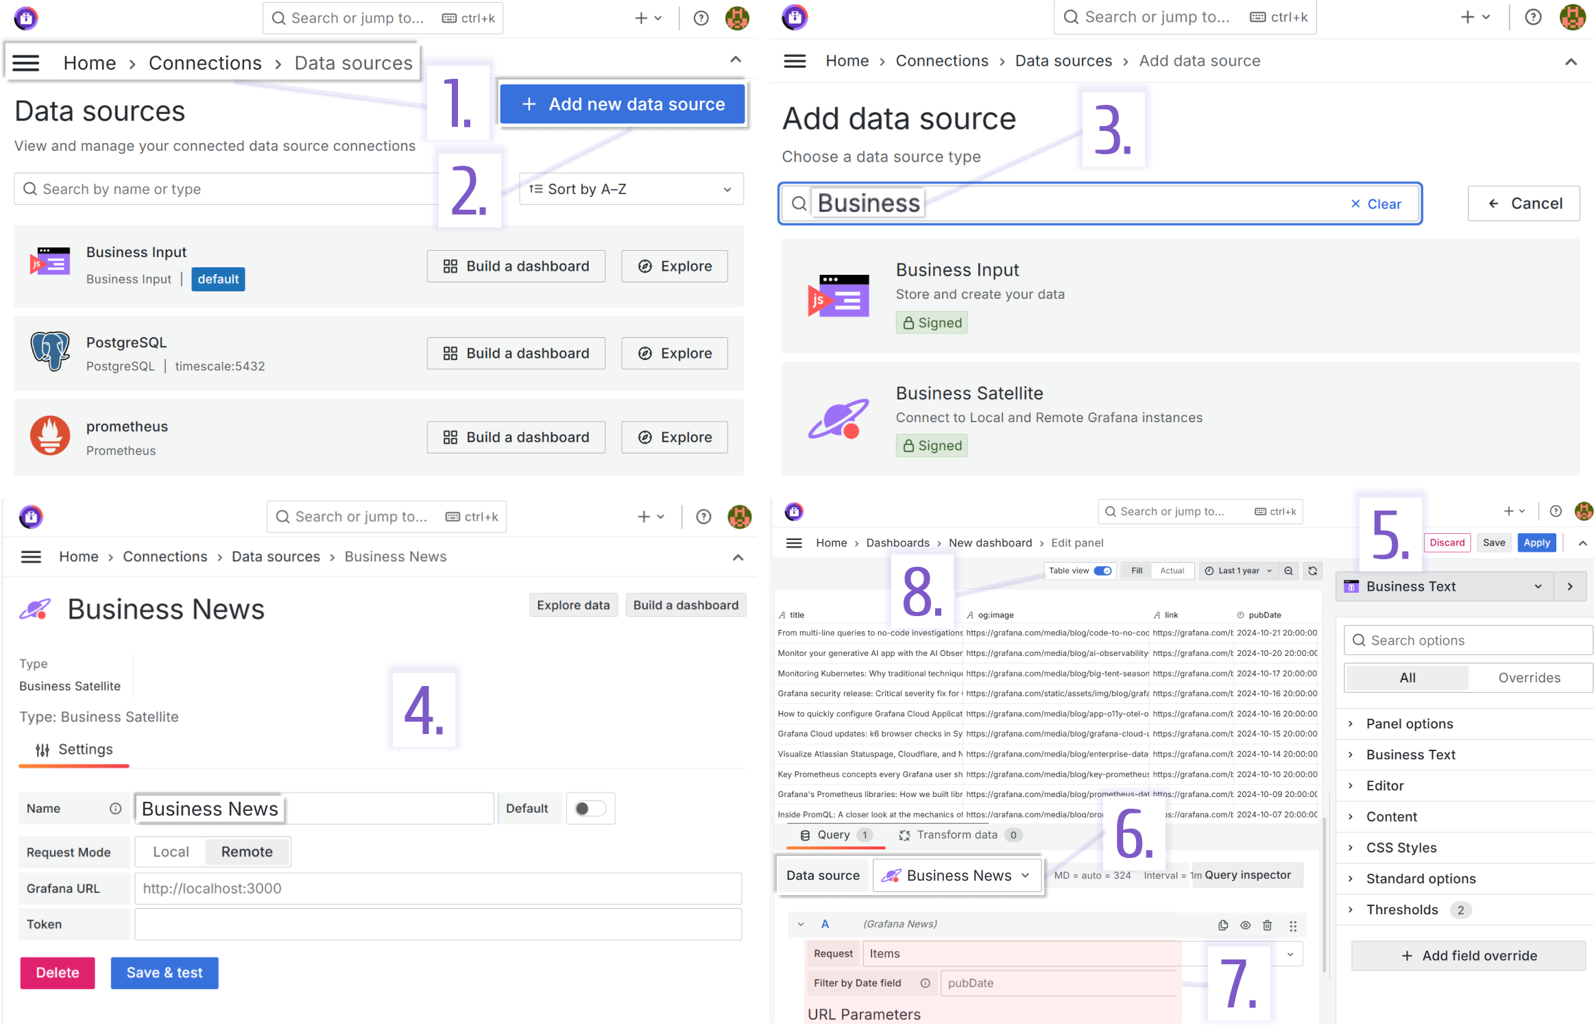Toggle Table view switch in Edit panel
Image resolution: width=1594 pixels, height=1028 pixels.
coord(1102,571)
